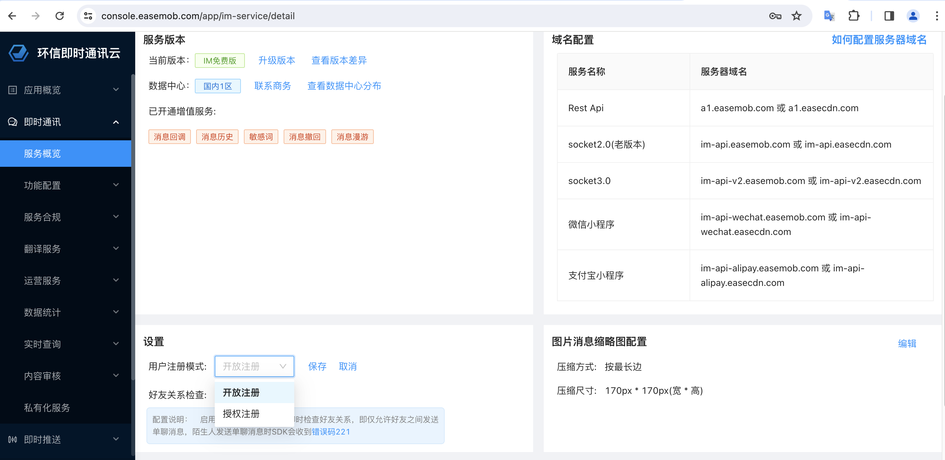
Task: Save the registration mode with 保存
Action: [x=317, y=366]
